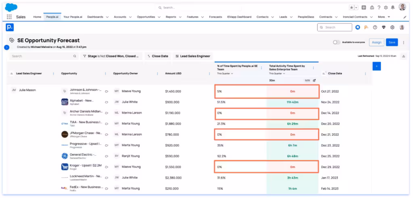
Task: Open Close Date column three-dot menu
Action: (x=365, y=74)
